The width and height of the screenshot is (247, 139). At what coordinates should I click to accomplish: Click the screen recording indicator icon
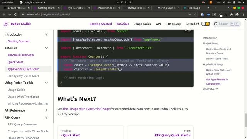[x=203, y=2]
